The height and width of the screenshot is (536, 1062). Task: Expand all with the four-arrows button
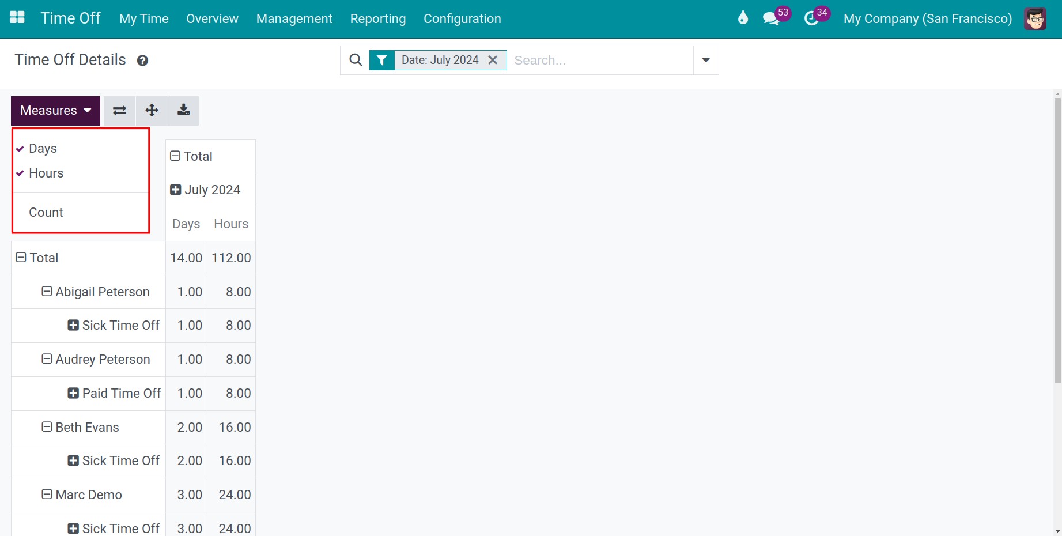click(x=152, y=111)
